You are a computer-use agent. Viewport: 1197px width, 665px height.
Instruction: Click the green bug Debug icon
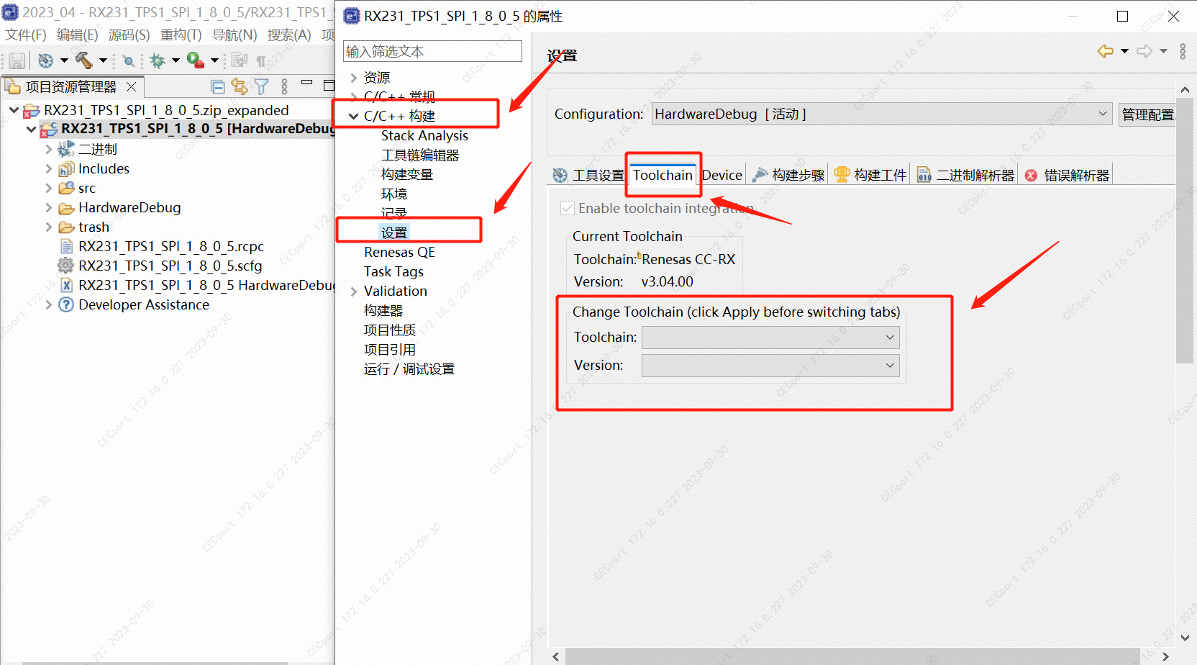(x=158, y=60)
